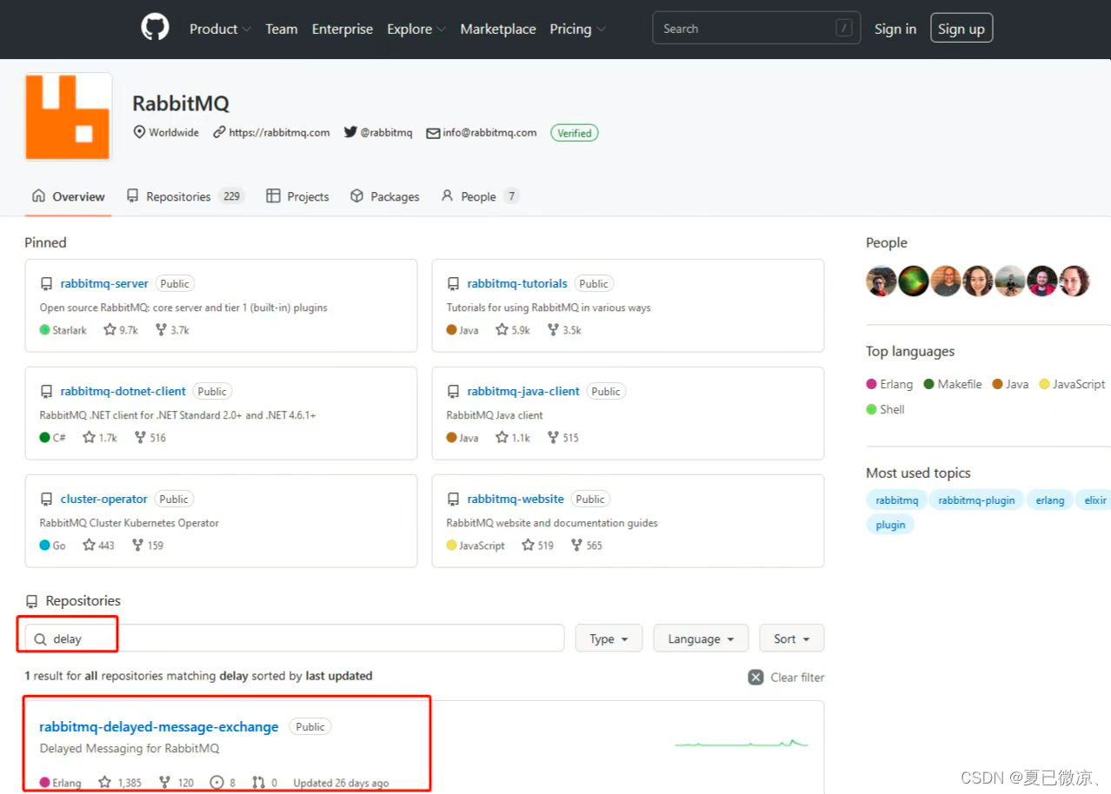Switch to the Projects tab
Screen dimensions: 1111x794
pyautogui.click(x=297, y=196)
